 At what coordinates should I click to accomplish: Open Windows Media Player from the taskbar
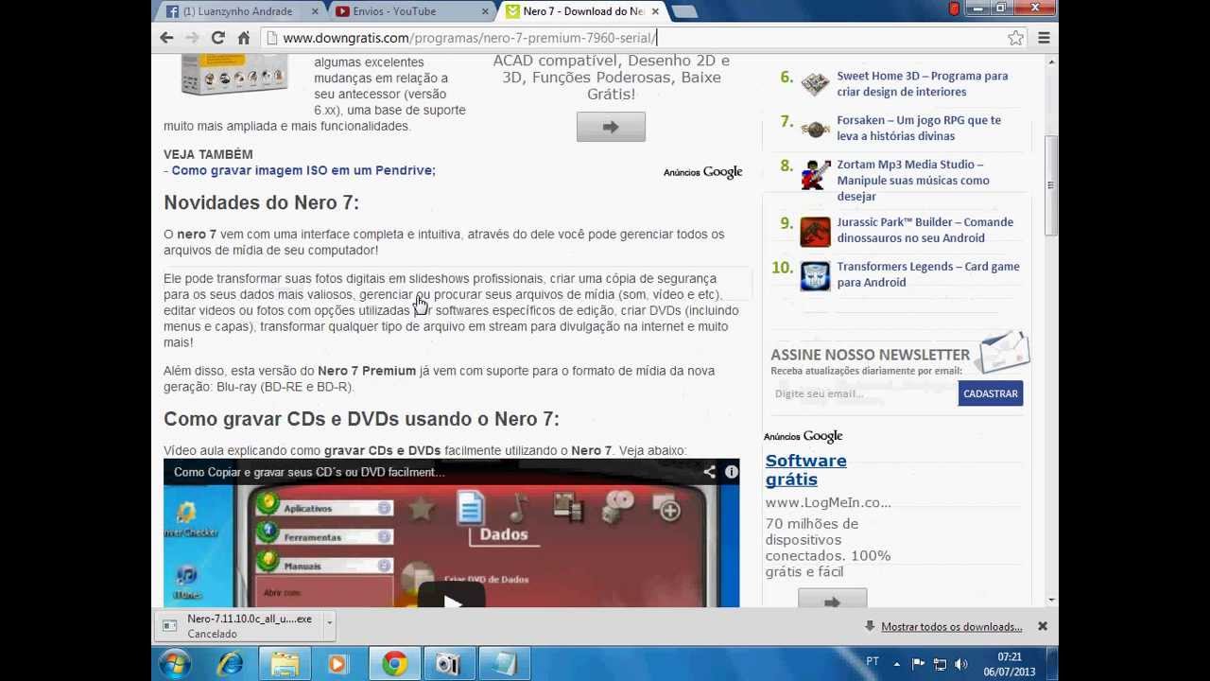337,664
